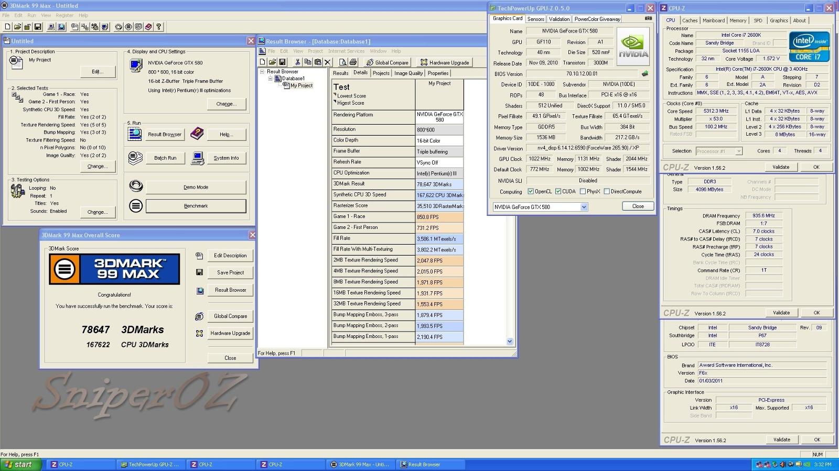Click System Info computer icon in 3DMark toolbar

tap(51, 26)
